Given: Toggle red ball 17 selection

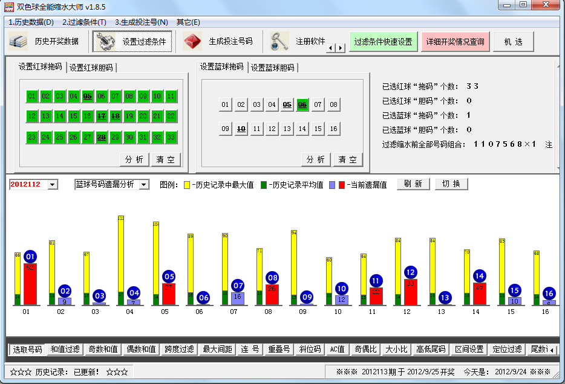Looking at the screenshot, I should coord(101,116).
